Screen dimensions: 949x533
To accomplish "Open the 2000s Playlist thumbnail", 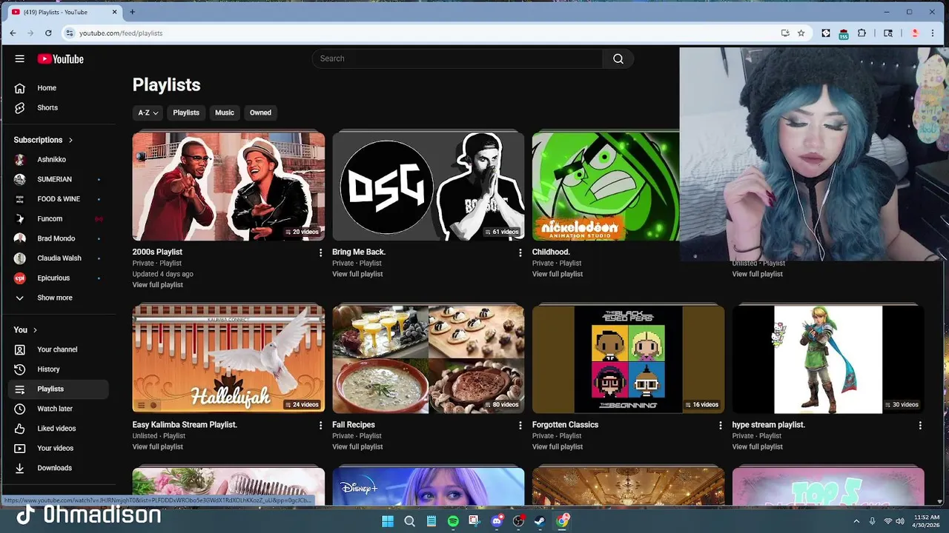I will coord(228,187).
